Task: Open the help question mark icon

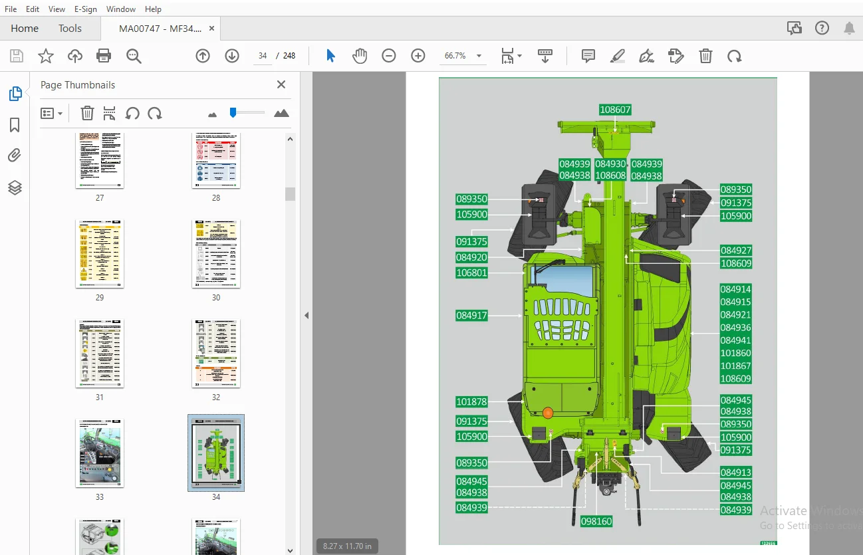Action: click(822, 28)
